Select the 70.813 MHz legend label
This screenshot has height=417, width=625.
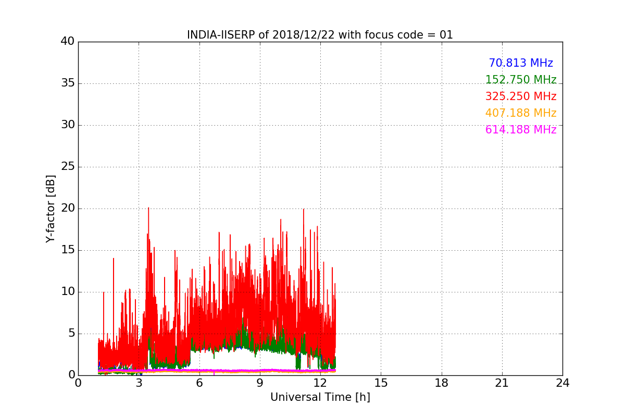pyautogui.click(x=521, y=63)
